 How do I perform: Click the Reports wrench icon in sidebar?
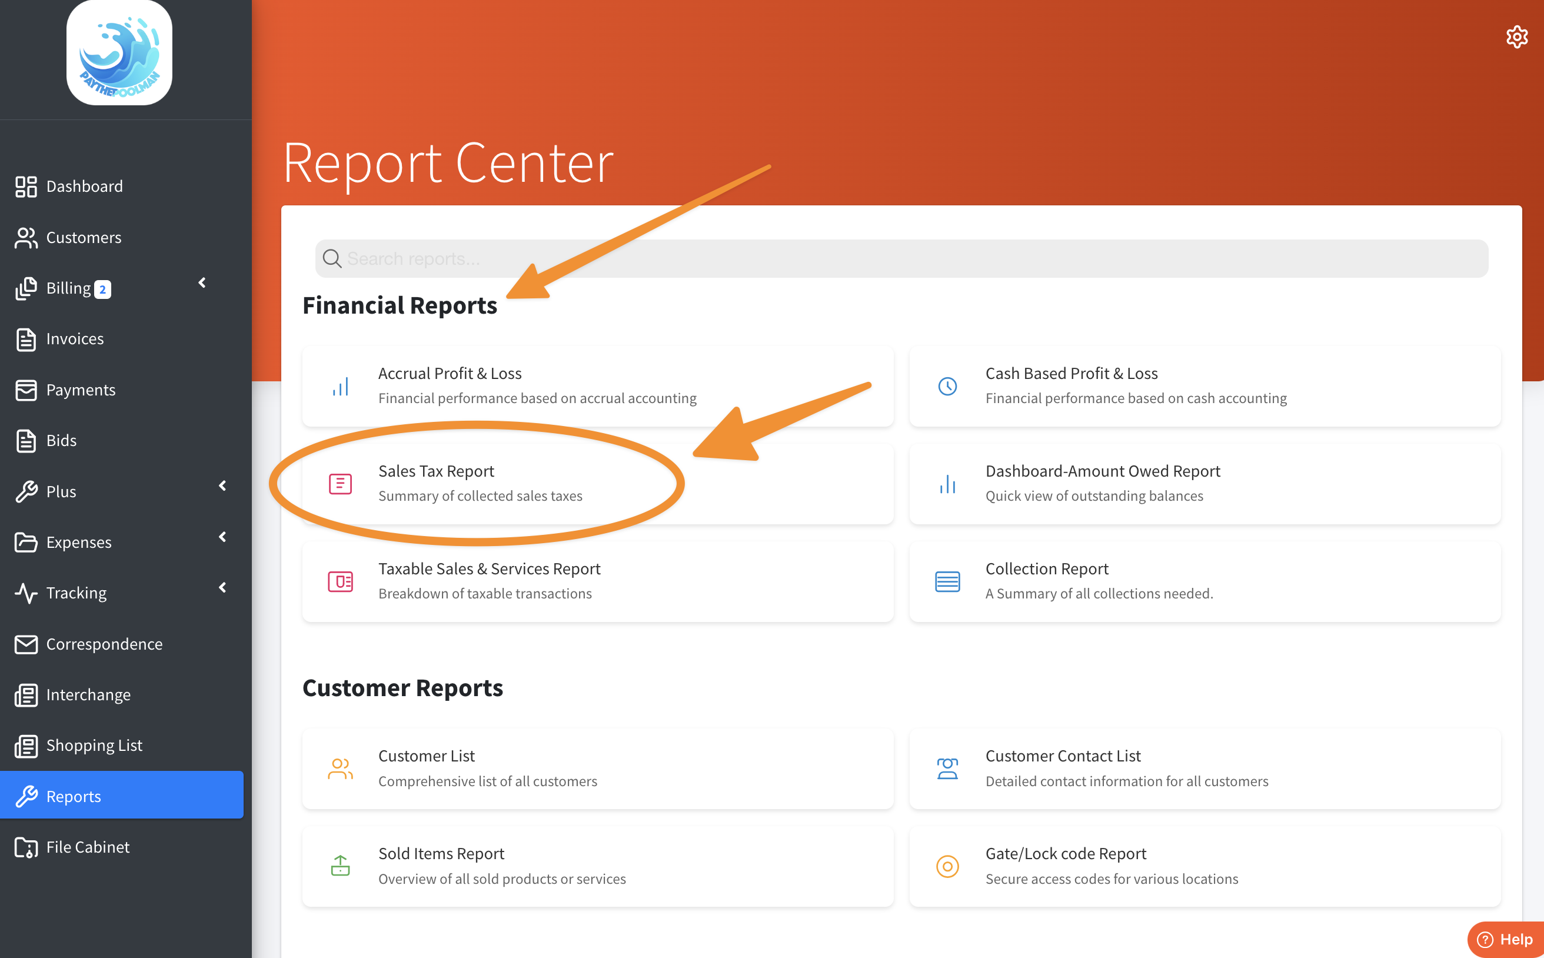[26, 796]
